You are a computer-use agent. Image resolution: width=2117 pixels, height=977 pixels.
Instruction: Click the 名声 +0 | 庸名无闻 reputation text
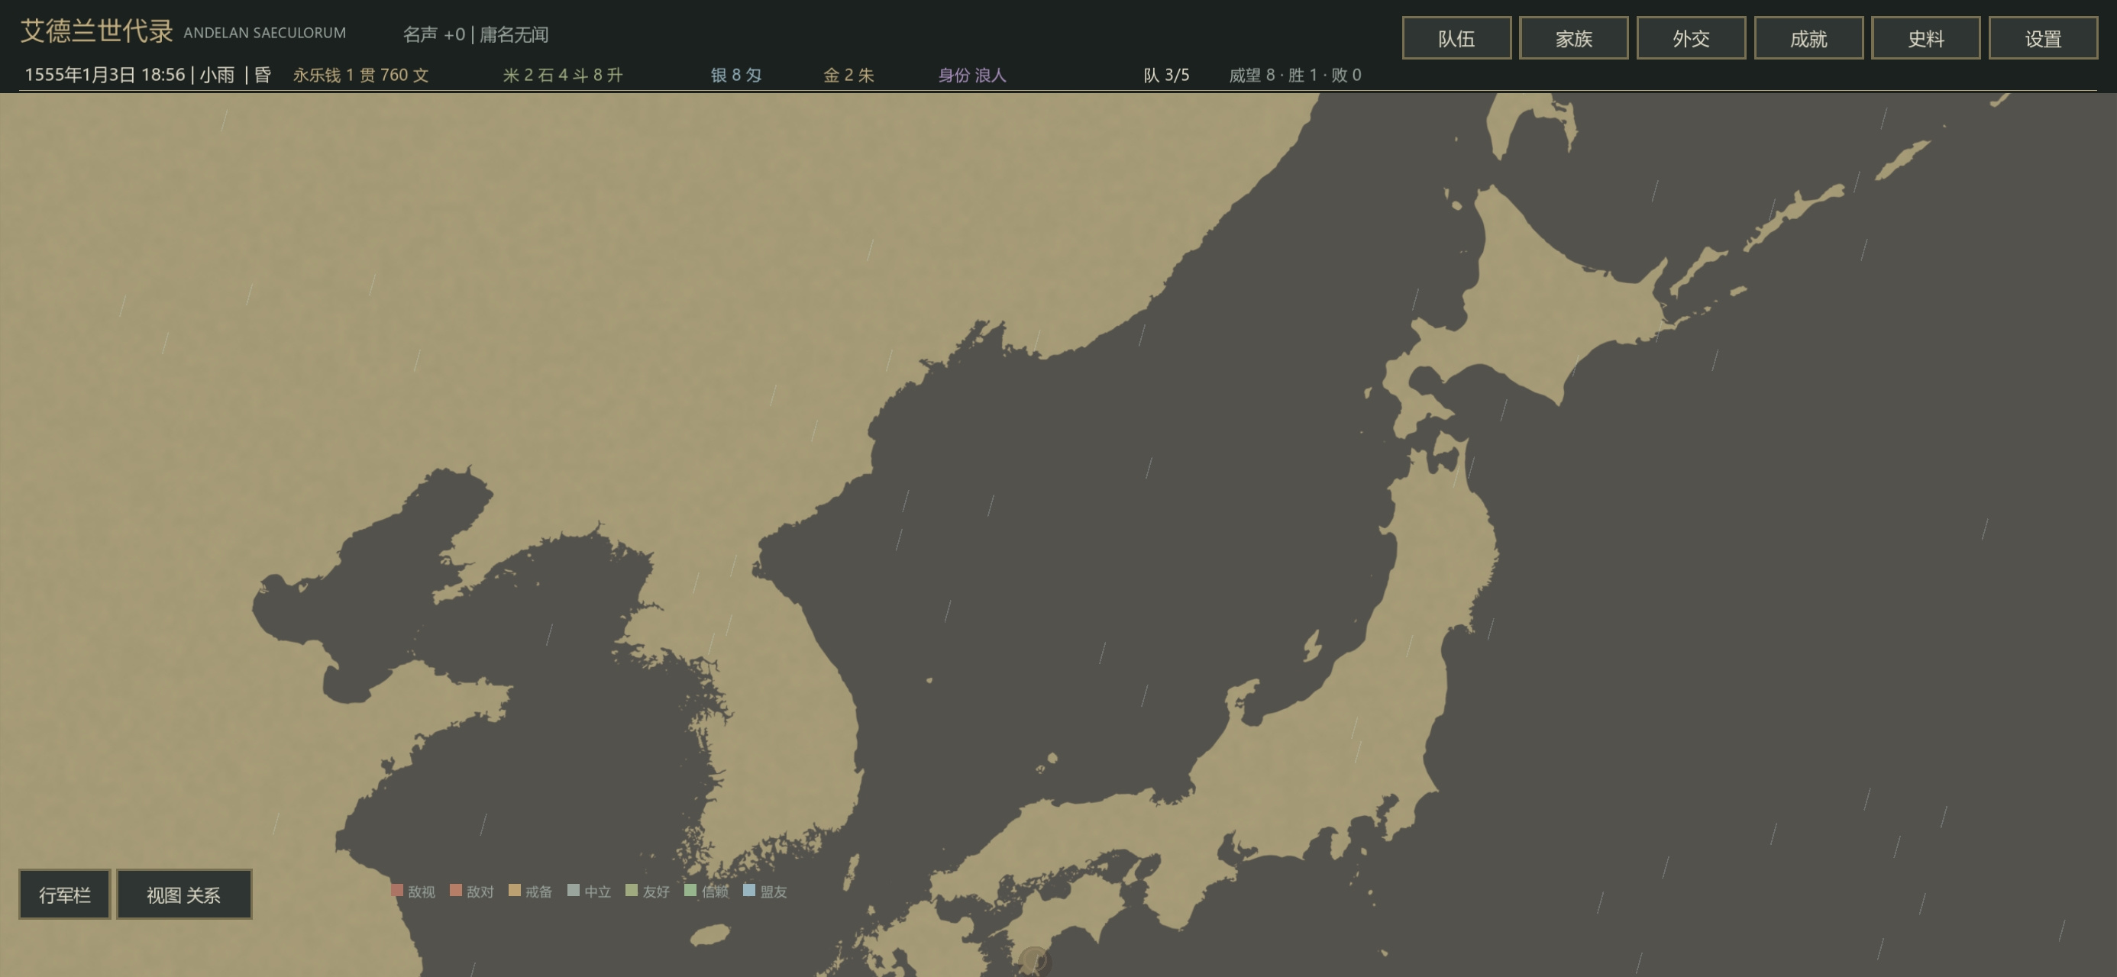(475, 34)
